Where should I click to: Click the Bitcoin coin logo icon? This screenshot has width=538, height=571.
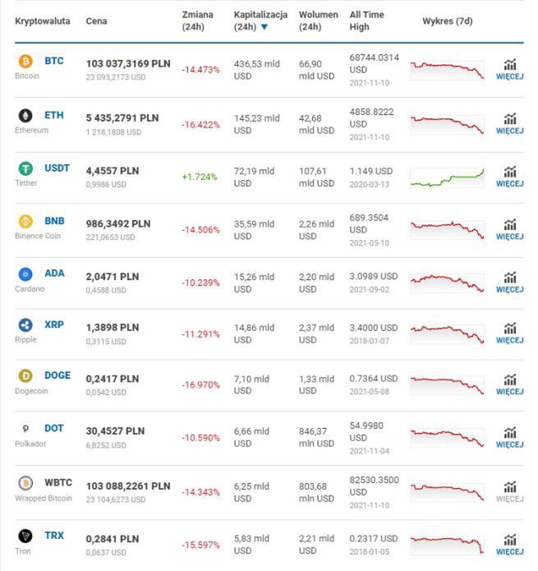pyautogui.click(x=25, y=62)
